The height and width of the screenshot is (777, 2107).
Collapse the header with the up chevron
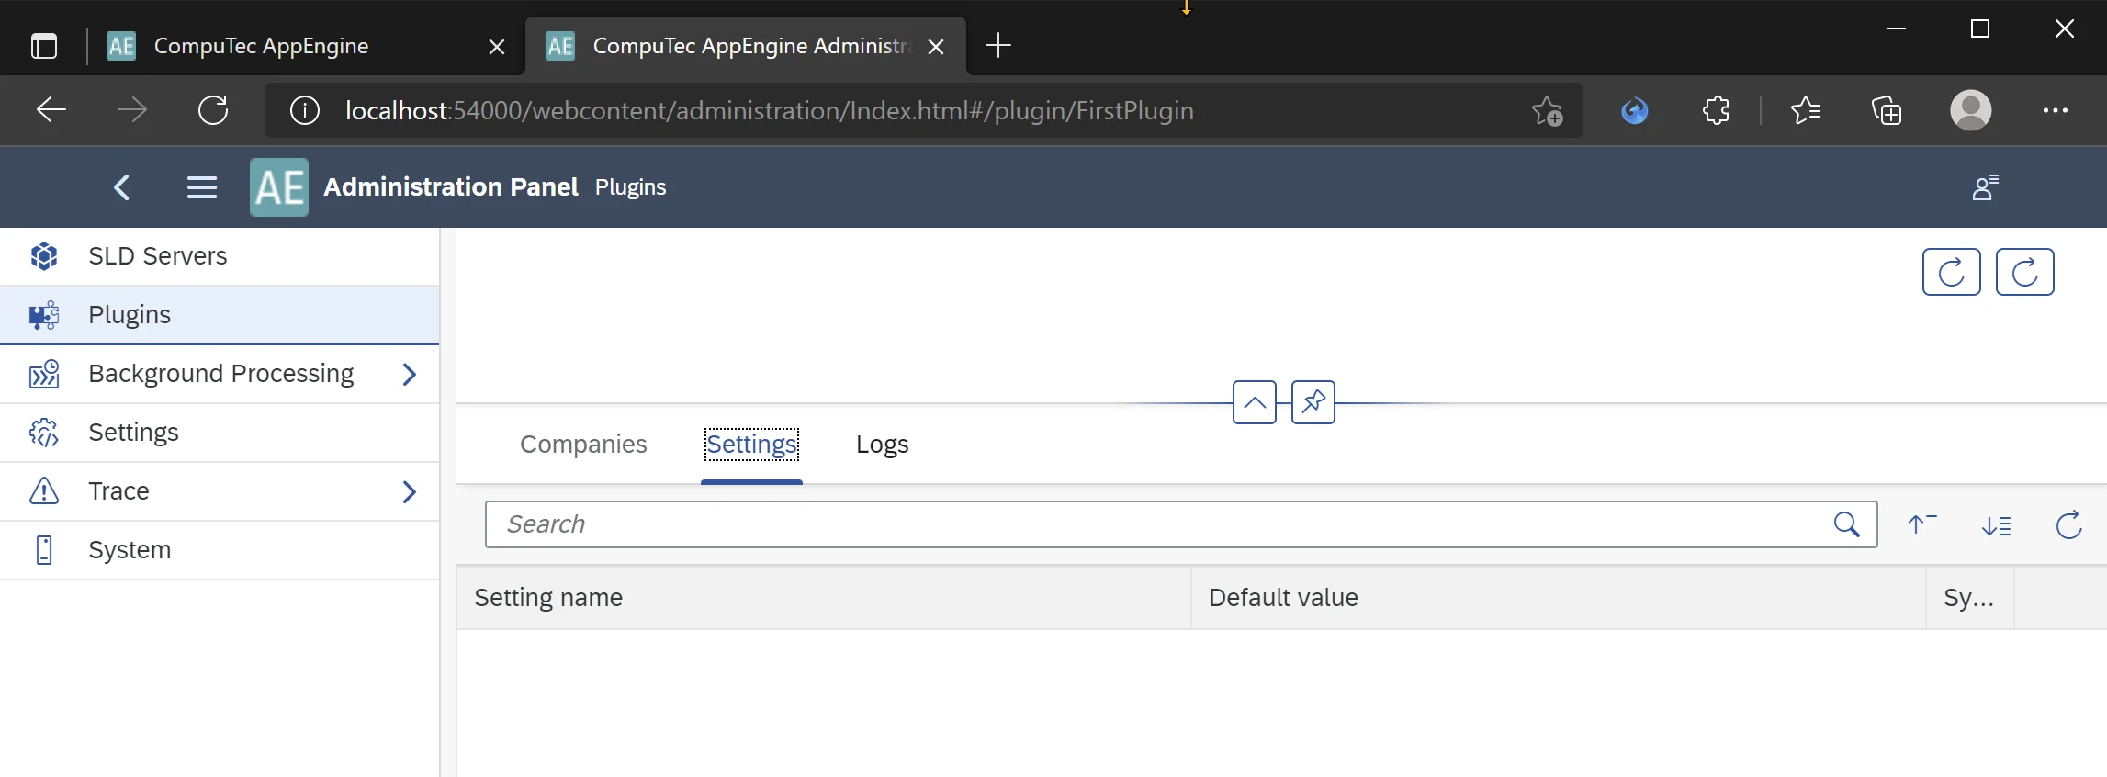[1255, 402]
